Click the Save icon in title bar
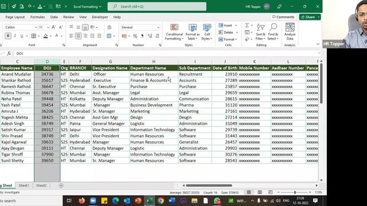The width and height of the screenshot is (367, 206). point(3,6)
